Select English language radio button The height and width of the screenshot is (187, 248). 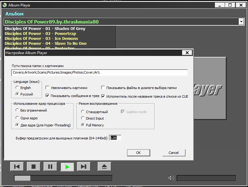pyautogui.click(x=17, y=87)
